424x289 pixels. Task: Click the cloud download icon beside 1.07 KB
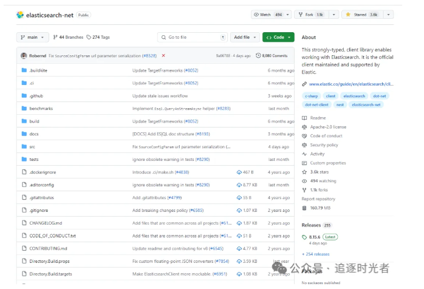point(239,210)
